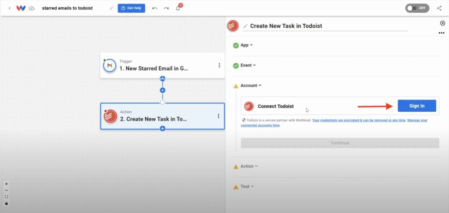Click the Todoist icon on action step
Viewport: 449px width, 213px height.
[110, 116]
